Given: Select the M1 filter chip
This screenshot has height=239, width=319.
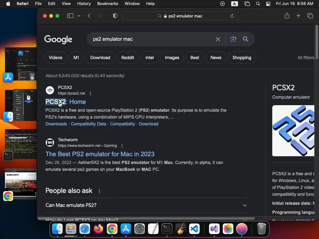Looking at the screenshot, I should [x=76, y=58].
